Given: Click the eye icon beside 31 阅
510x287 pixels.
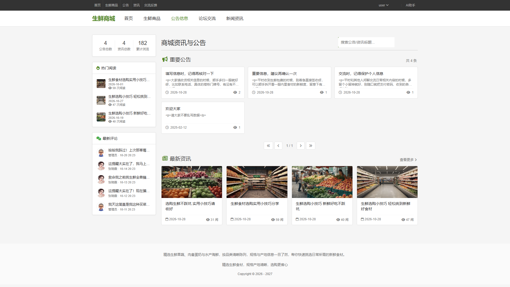Looking at the screenshot, I should [x=208, y=220].
